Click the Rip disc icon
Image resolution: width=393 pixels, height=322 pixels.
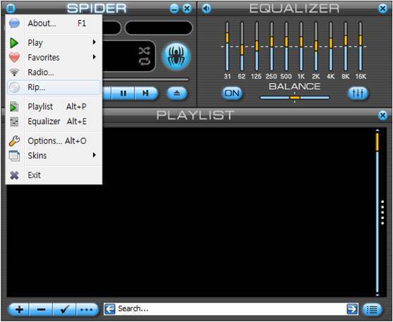[14, 87]
